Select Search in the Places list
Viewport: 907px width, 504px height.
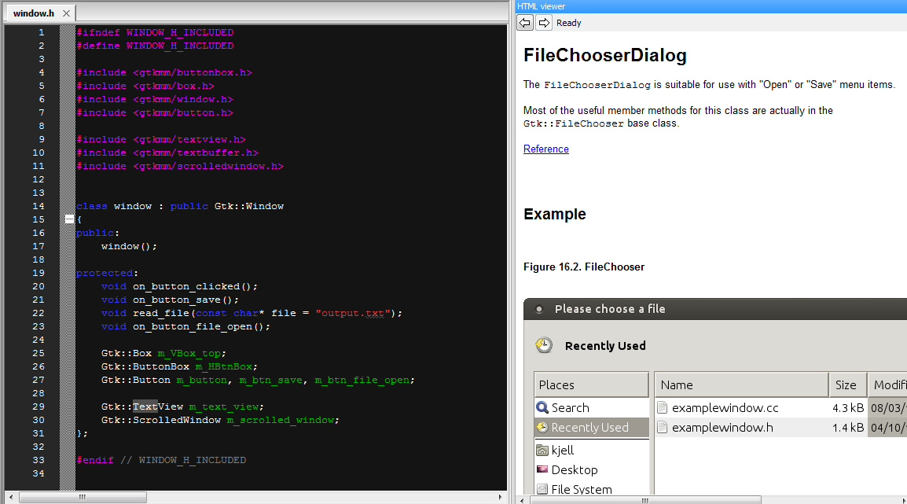[x=592, y=407]
